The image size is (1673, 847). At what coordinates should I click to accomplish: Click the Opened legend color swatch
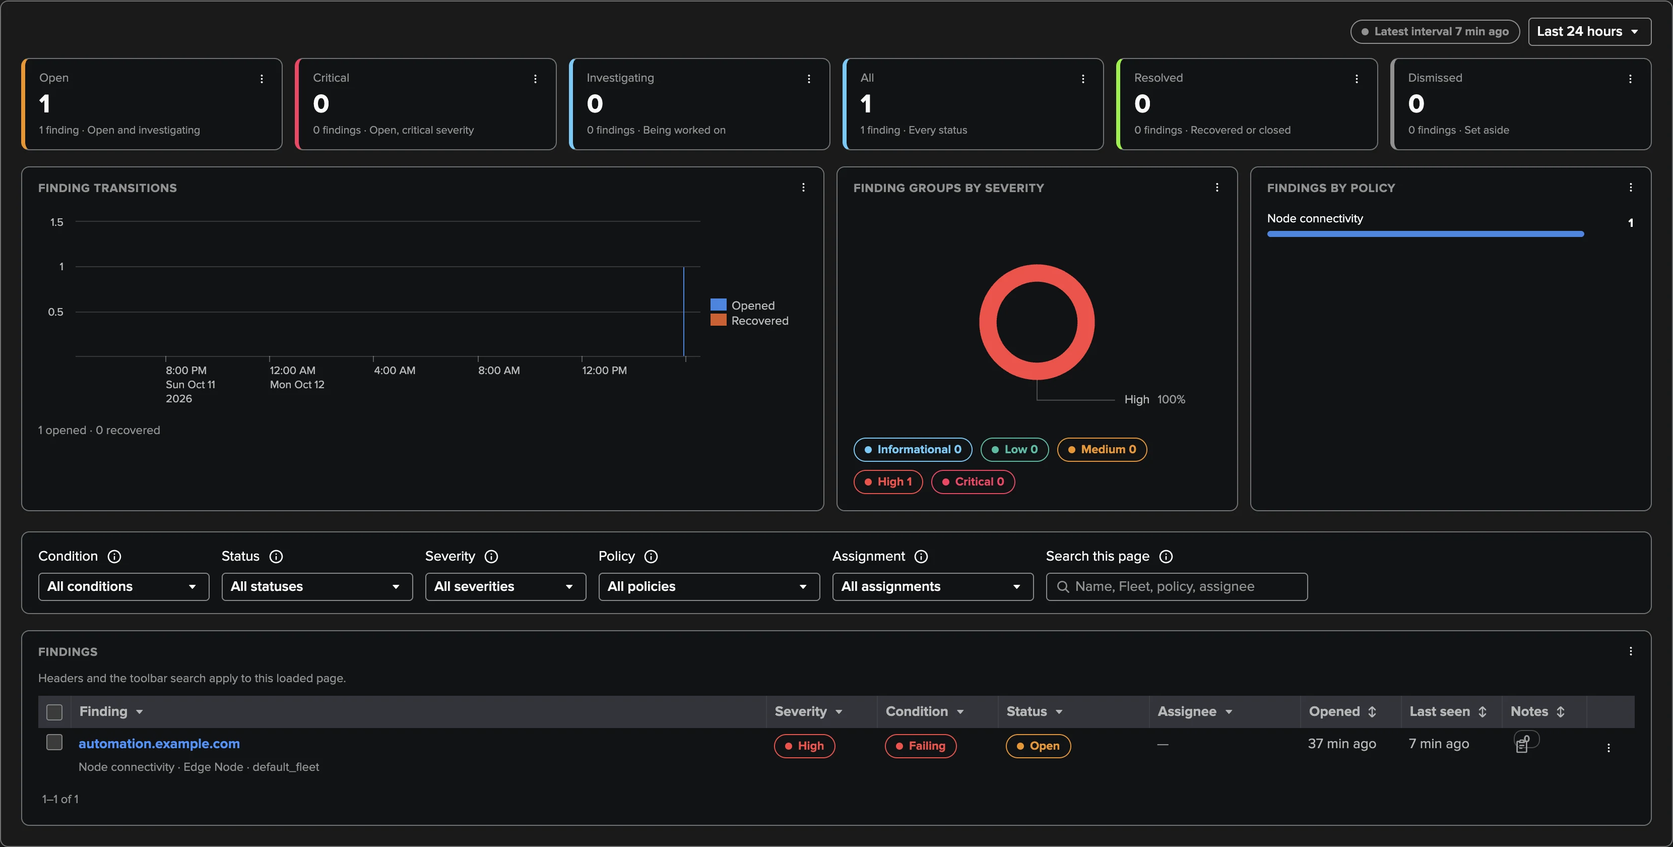pos(718,305)
